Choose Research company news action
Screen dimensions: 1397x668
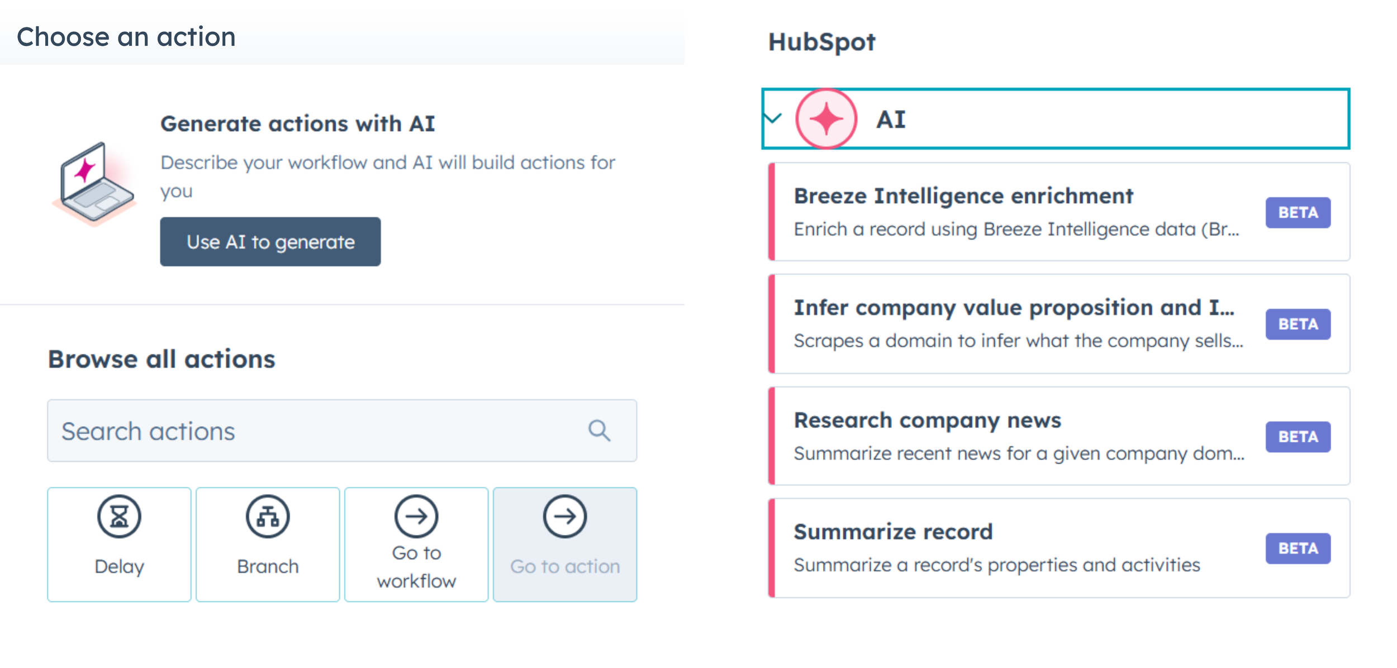1059,436
